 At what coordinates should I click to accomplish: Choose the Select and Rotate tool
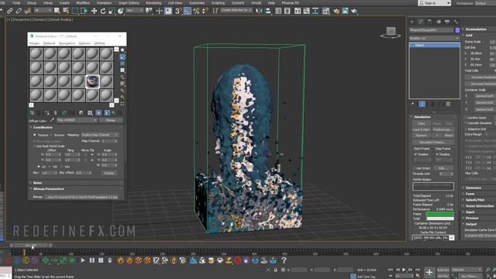pyautogui.click(x=103, y=11)
